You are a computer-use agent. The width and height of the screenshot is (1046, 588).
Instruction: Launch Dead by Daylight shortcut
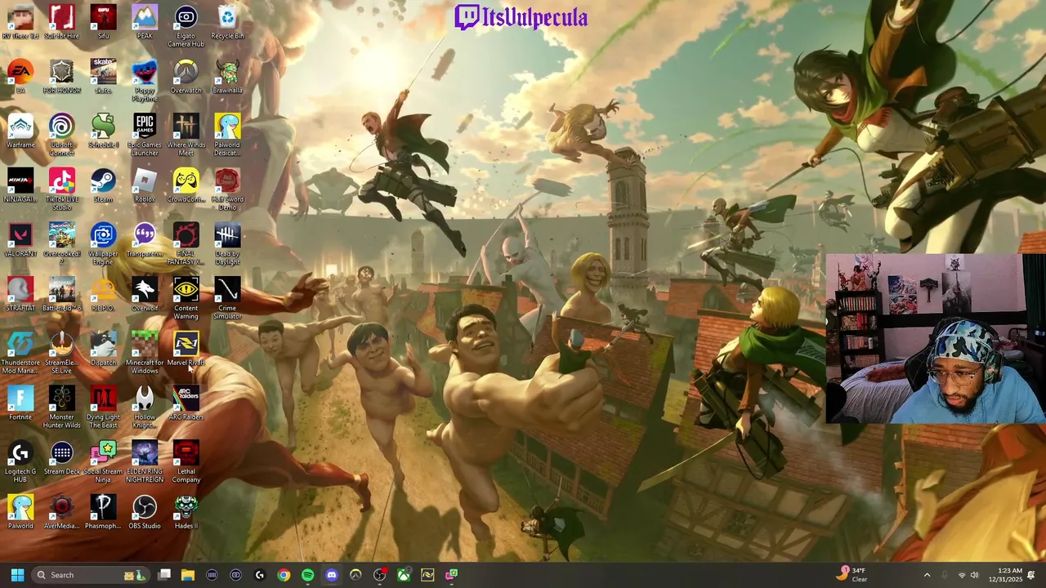coord(227,243)
